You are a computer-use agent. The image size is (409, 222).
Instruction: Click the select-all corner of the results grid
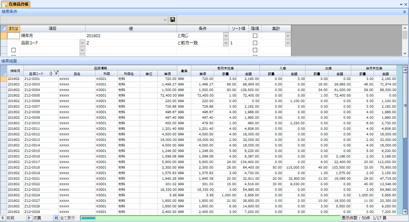3,71
